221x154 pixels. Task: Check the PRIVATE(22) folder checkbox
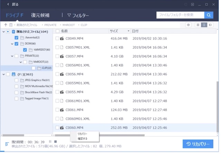[16, 56]
